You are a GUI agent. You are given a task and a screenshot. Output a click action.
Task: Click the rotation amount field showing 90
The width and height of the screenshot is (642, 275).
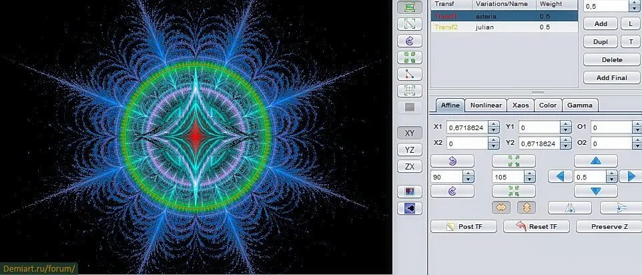point(448,177)
